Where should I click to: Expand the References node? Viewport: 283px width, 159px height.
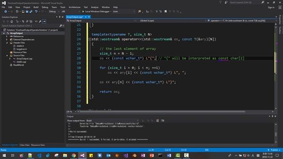point(7,36)
